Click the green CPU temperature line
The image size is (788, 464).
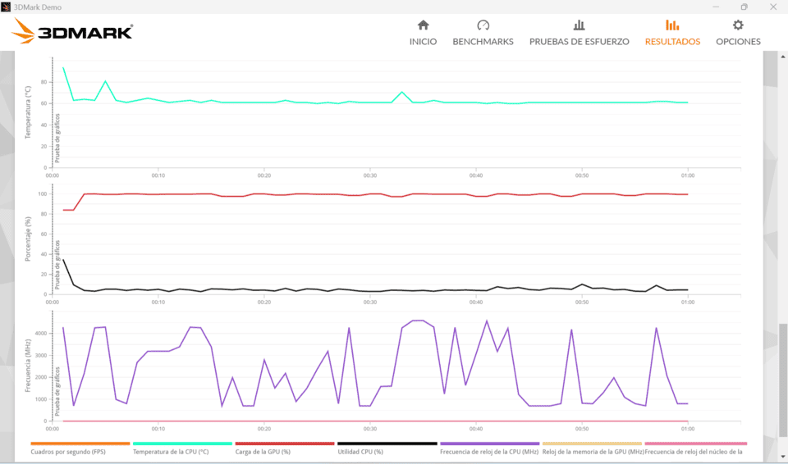328,102
